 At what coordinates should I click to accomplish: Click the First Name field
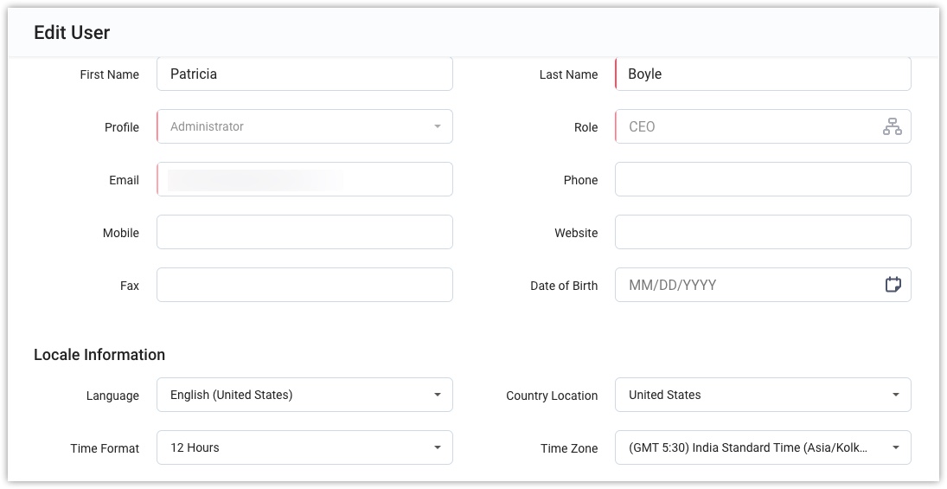pos(304,74)
